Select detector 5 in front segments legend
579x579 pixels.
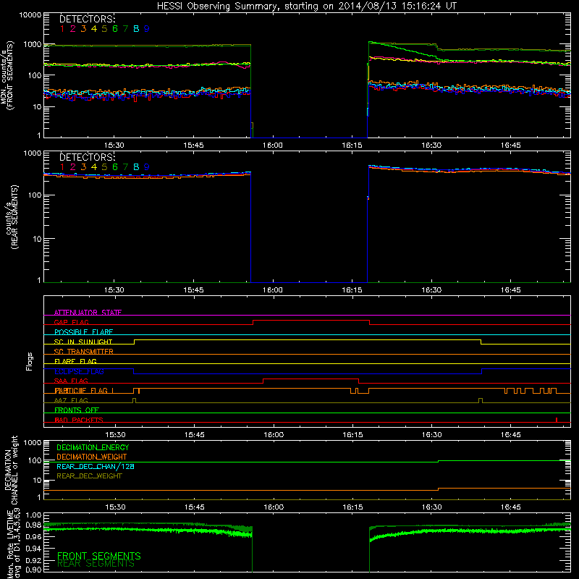click(x=104, y=29)
